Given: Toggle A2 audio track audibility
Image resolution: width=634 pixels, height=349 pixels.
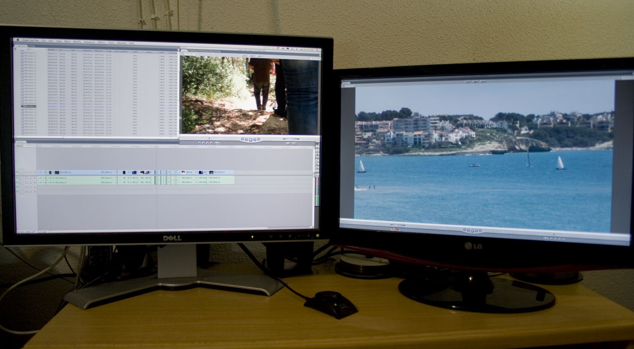Looking at the screenshot, I should 17,182.
